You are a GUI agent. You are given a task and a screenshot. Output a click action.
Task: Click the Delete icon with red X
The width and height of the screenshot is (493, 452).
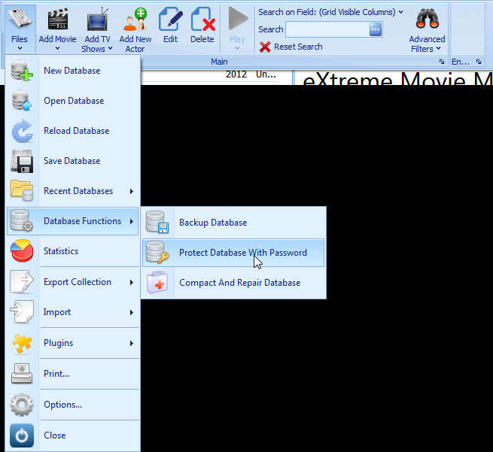click(202, 20)
